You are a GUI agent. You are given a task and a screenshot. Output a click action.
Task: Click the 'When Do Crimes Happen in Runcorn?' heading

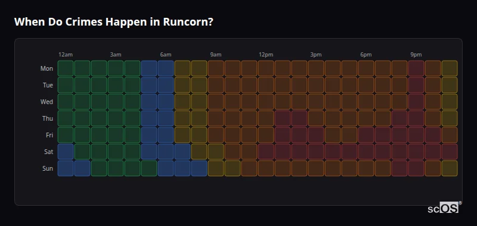[113, 22]
